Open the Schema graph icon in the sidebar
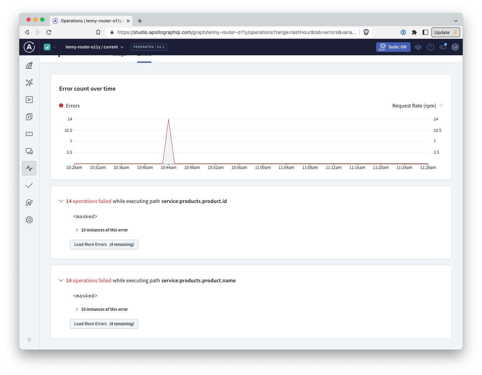 pos(29,82)
